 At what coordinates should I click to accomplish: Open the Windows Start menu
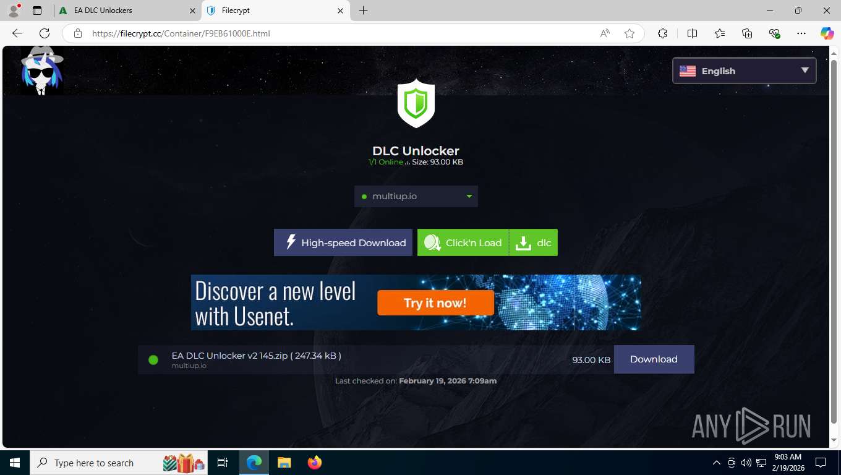tap(15, 463)
